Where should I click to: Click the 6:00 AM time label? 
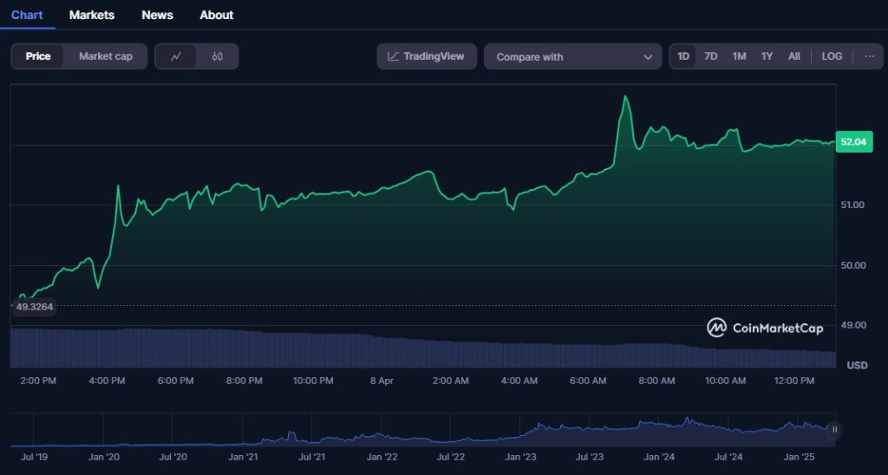tap(588, 381)
